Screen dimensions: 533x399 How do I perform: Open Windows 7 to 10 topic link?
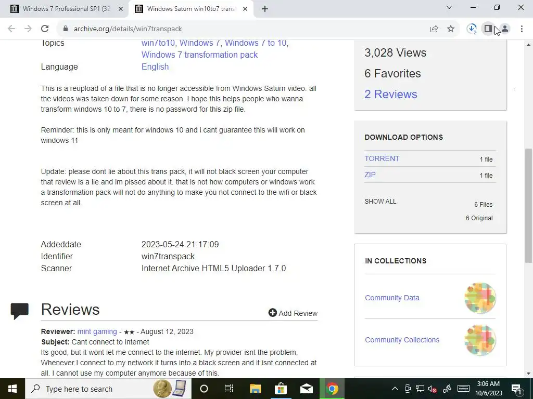click(256, 43)
